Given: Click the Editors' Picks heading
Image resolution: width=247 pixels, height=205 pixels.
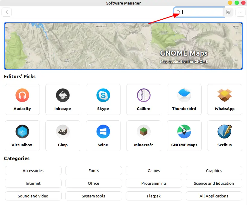Looking at the screenshot, I should click(20, 76).
